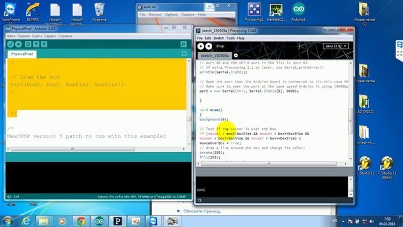The image size is (403, 227).
Task: Open the FL Studio 11 shortcut left of 64bit
Action: pos(365,166)
